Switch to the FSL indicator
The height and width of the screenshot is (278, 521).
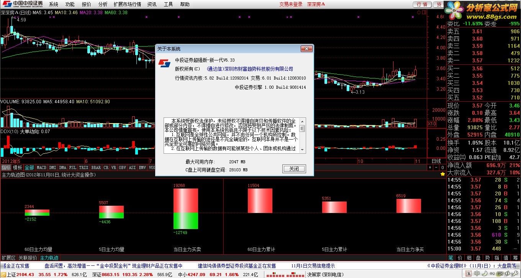pyautogui.click(x=72, y=167)
